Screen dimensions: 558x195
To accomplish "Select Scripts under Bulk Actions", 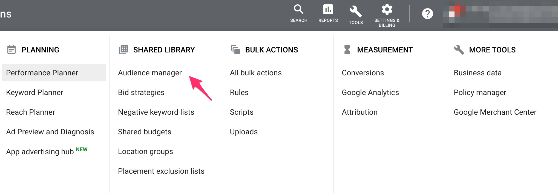I will pos(242,112).
